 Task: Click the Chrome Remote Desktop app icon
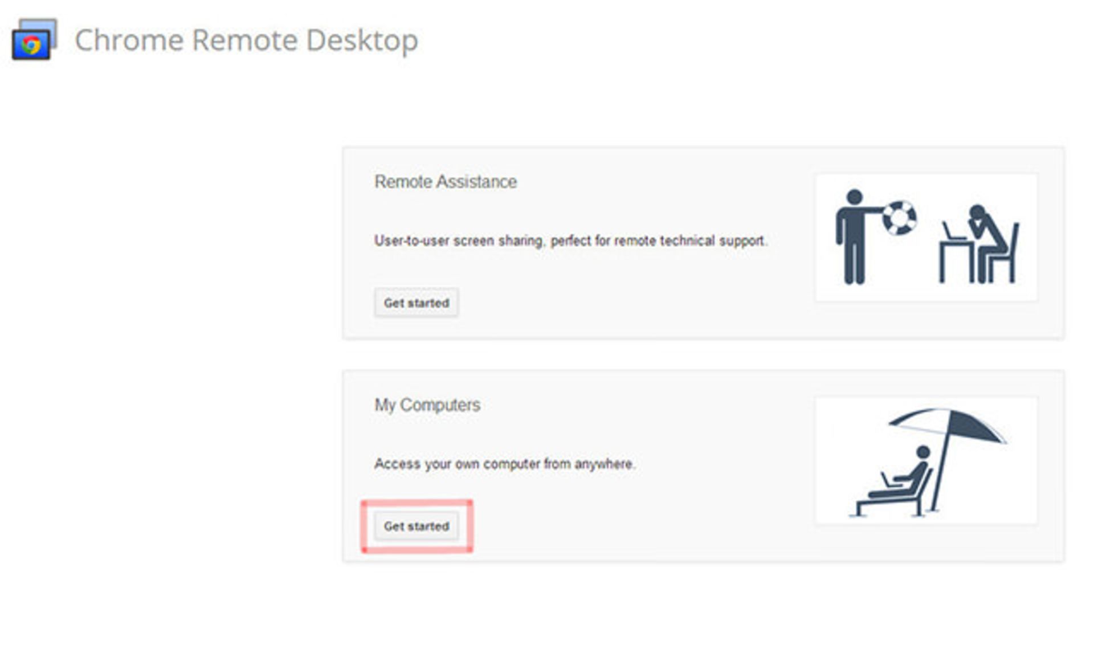(x=34, y=39)
